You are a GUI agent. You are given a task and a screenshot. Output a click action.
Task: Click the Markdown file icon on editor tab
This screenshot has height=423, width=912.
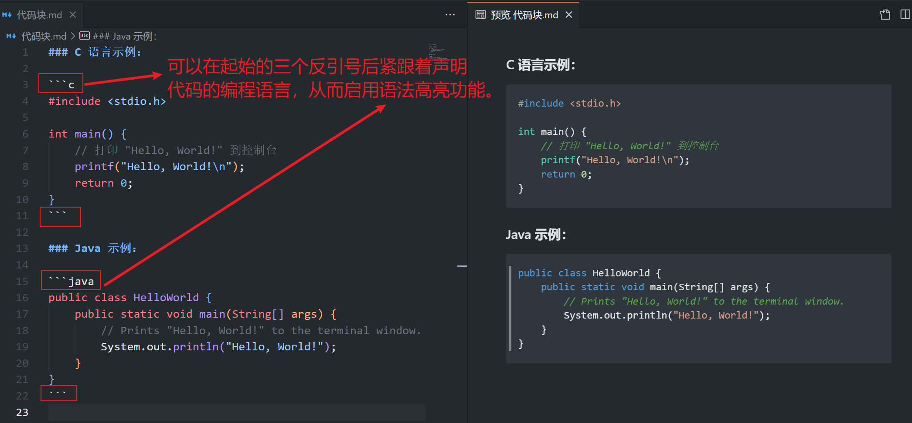[7, 15]
